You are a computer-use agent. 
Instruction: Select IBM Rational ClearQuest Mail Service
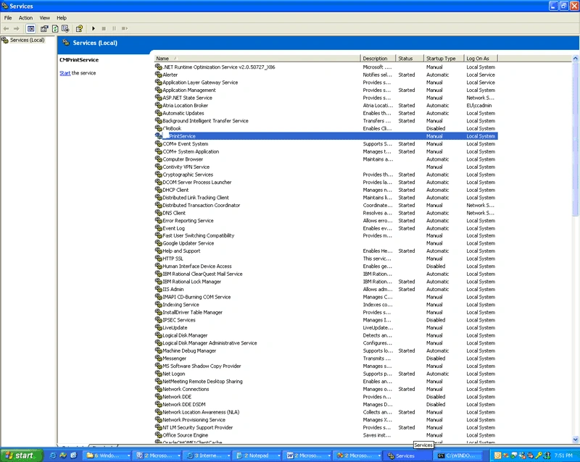click(x=326, y=274)
